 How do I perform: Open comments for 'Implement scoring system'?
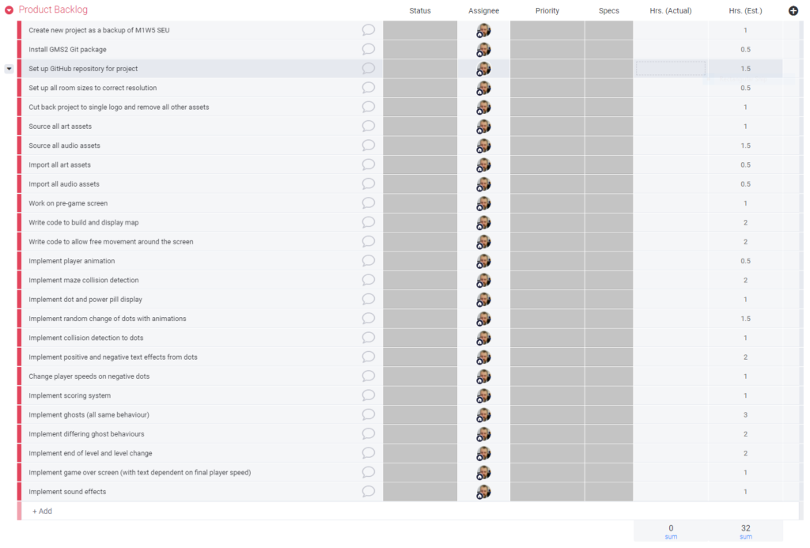tap(368, 395)
